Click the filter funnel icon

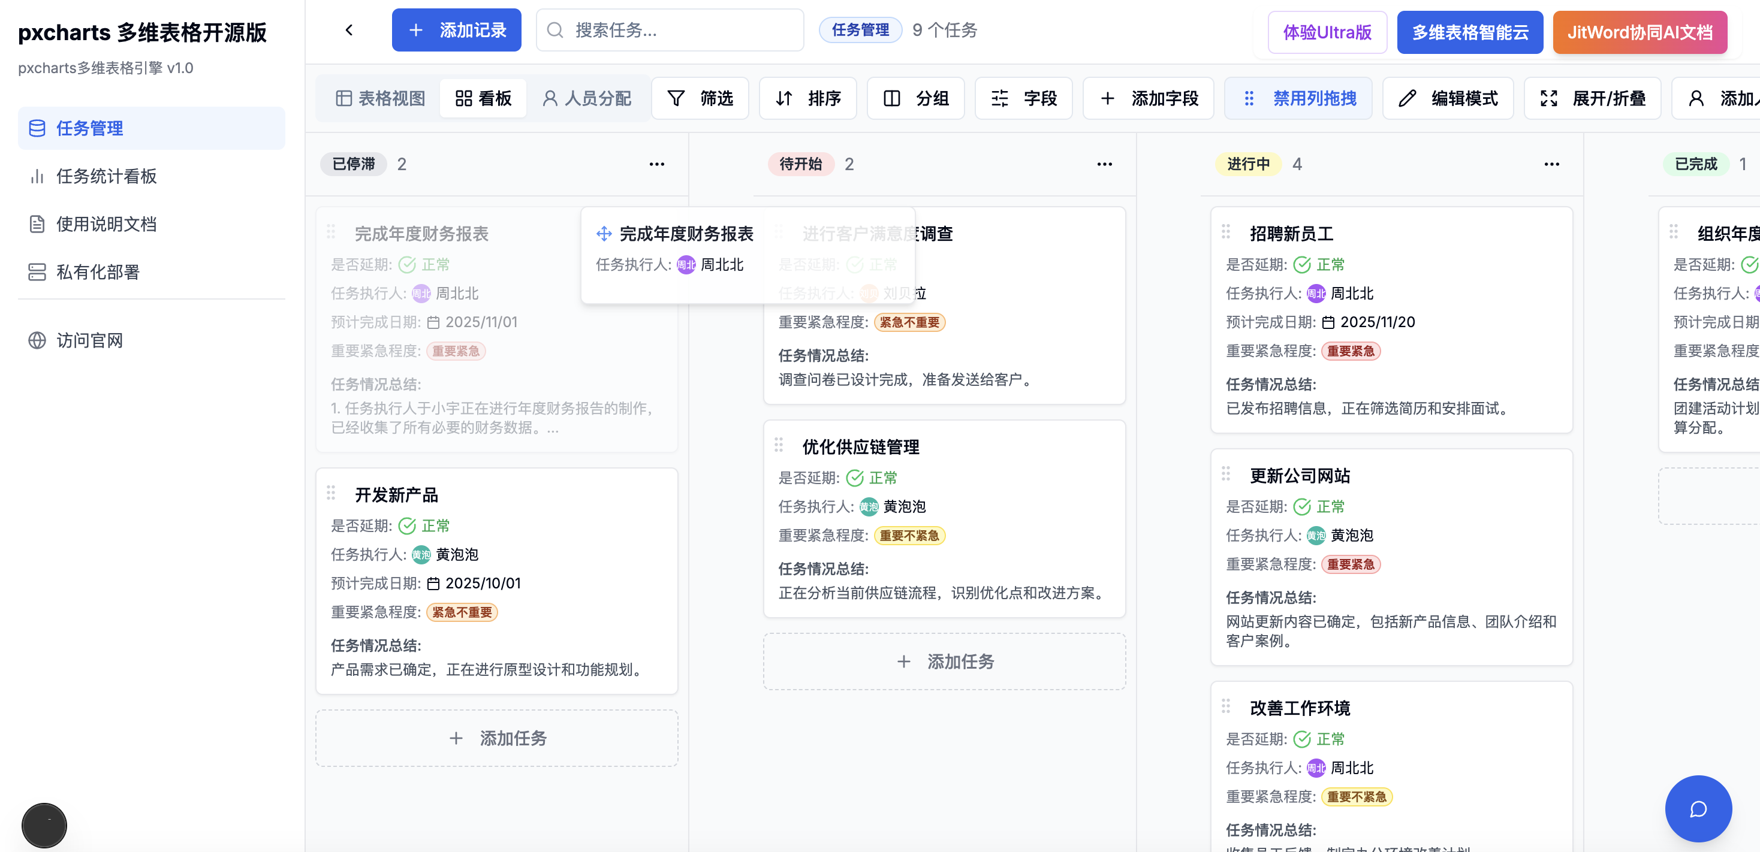click(676, 98)
